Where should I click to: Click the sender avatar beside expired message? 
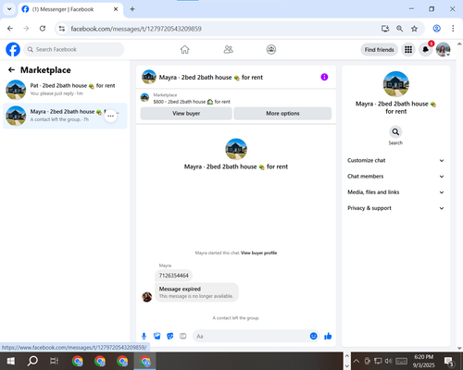[x=147, y=297]
